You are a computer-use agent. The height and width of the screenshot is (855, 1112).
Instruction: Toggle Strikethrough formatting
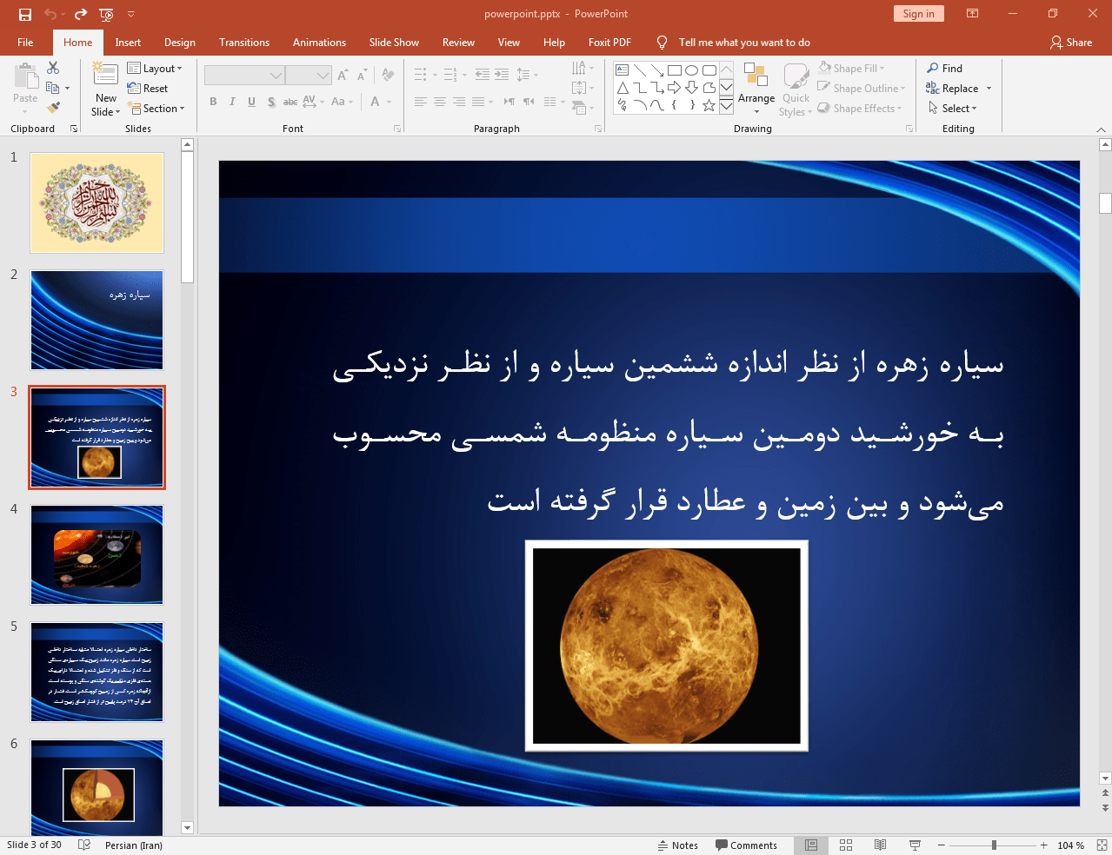coord(290,102)
